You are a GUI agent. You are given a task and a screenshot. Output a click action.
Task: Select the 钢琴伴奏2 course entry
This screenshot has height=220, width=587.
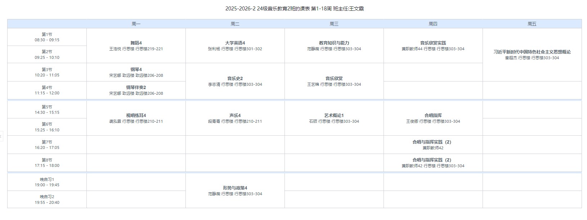click(x=136, y=90)
